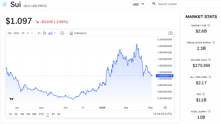This screenshot has width=221, height=124.
Task: Click the Mar label on time axis
Action: pos(126,108)
